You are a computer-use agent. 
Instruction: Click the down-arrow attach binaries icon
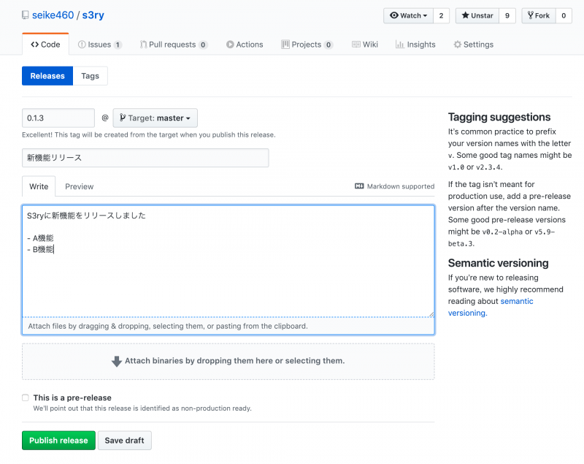(116, 361)
